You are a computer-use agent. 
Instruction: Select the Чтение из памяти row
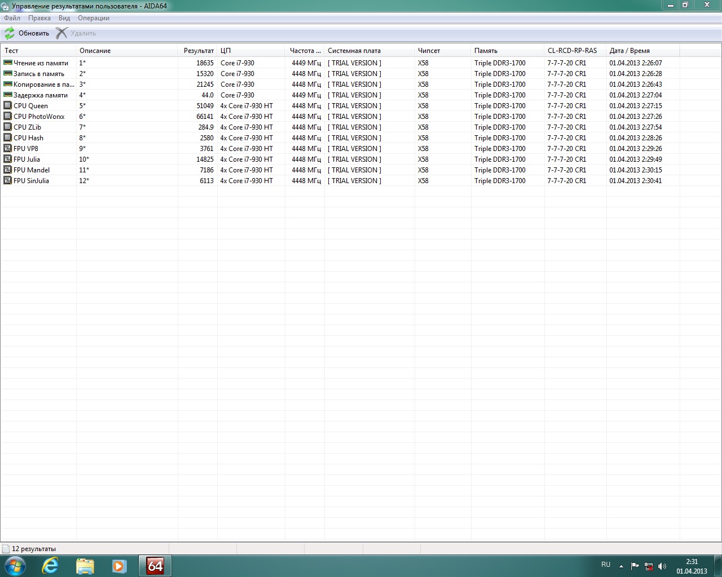tap(341, 63)
